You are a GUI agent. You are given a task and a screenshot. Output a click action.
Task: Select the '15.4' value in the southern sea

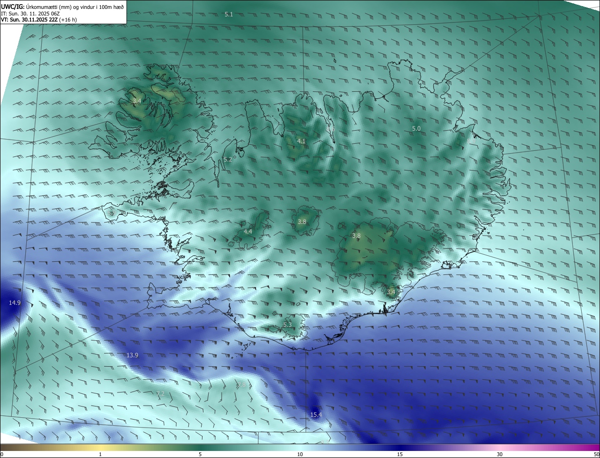click(x=316, y=414)
